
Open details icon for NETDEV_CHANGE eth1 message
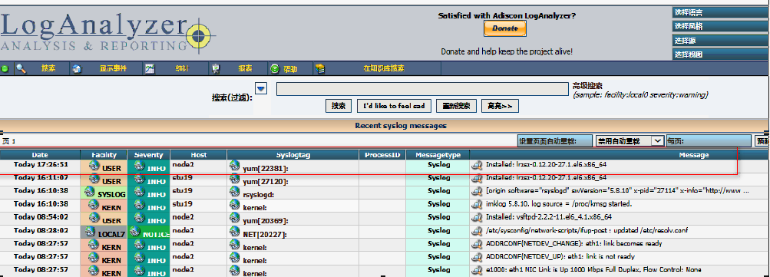476,243
